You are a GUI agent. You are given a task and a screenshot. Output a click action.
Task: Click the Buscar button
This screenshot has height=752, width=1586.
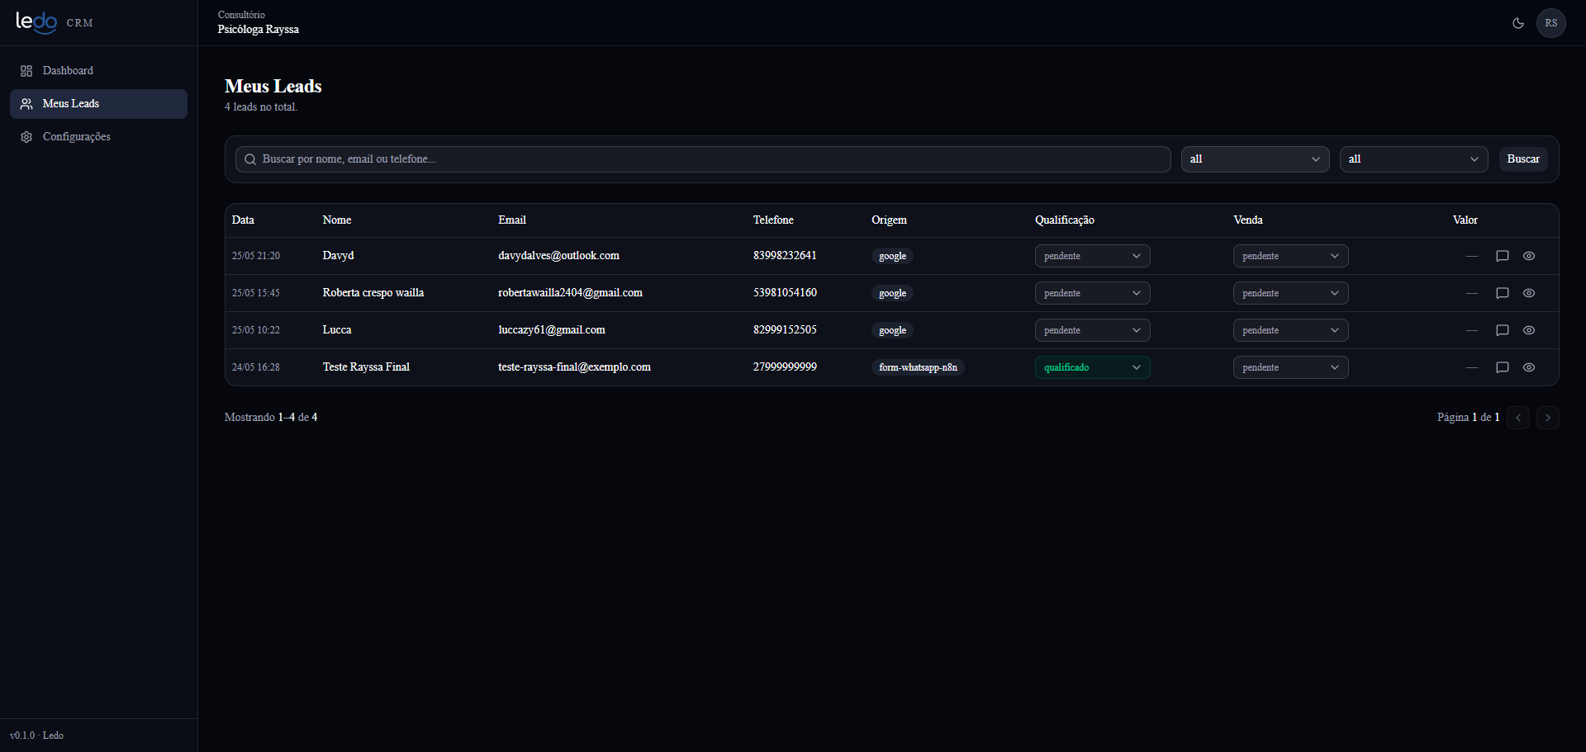(1523, 159)
